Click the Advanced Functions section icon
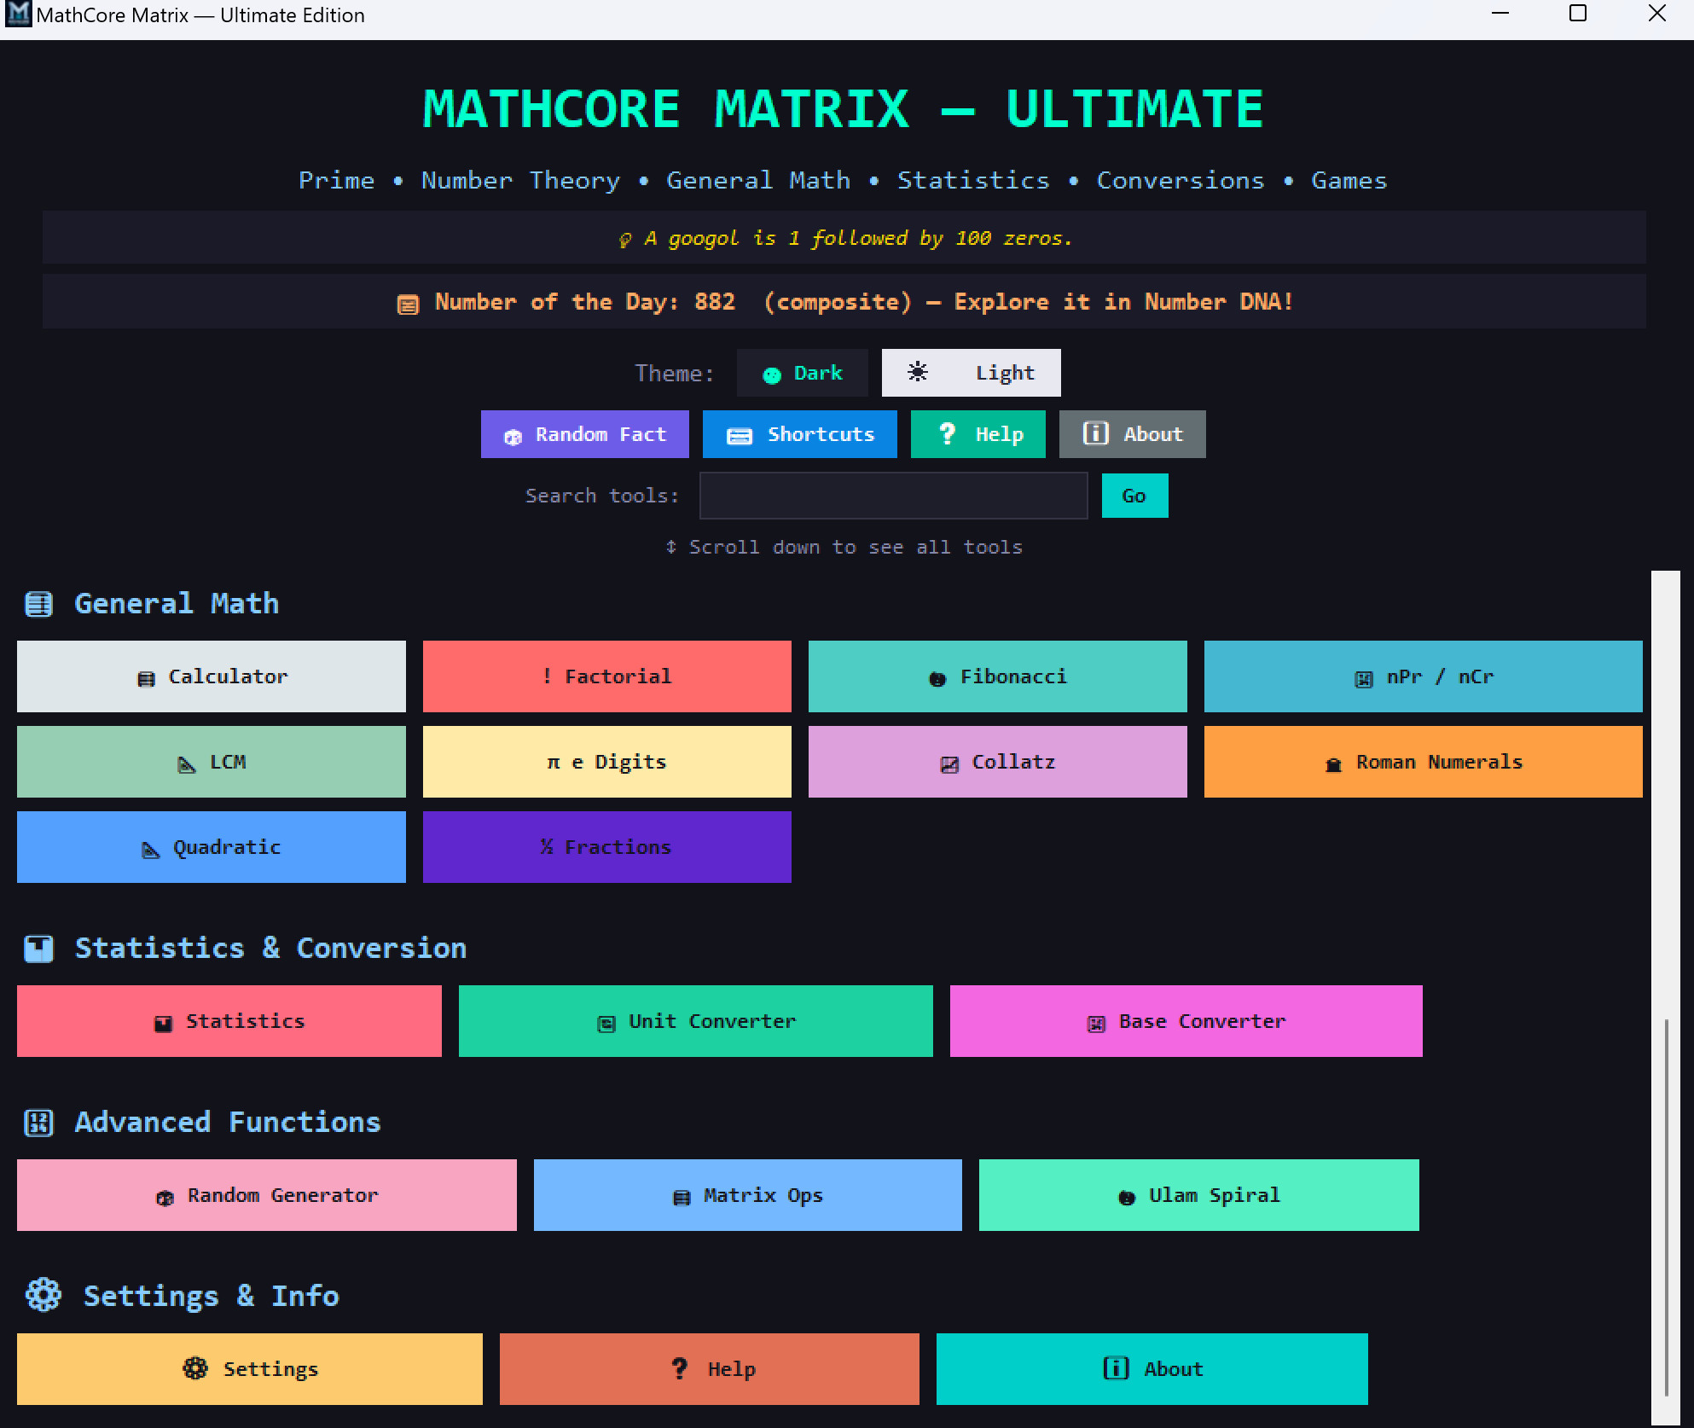The image size is (1694, 1428). tap(39, 1123)
